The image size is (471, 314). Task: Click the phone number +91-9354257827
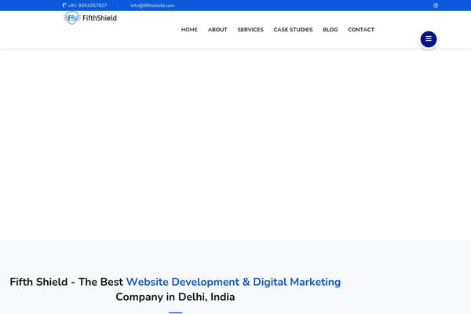pos(87,5)
